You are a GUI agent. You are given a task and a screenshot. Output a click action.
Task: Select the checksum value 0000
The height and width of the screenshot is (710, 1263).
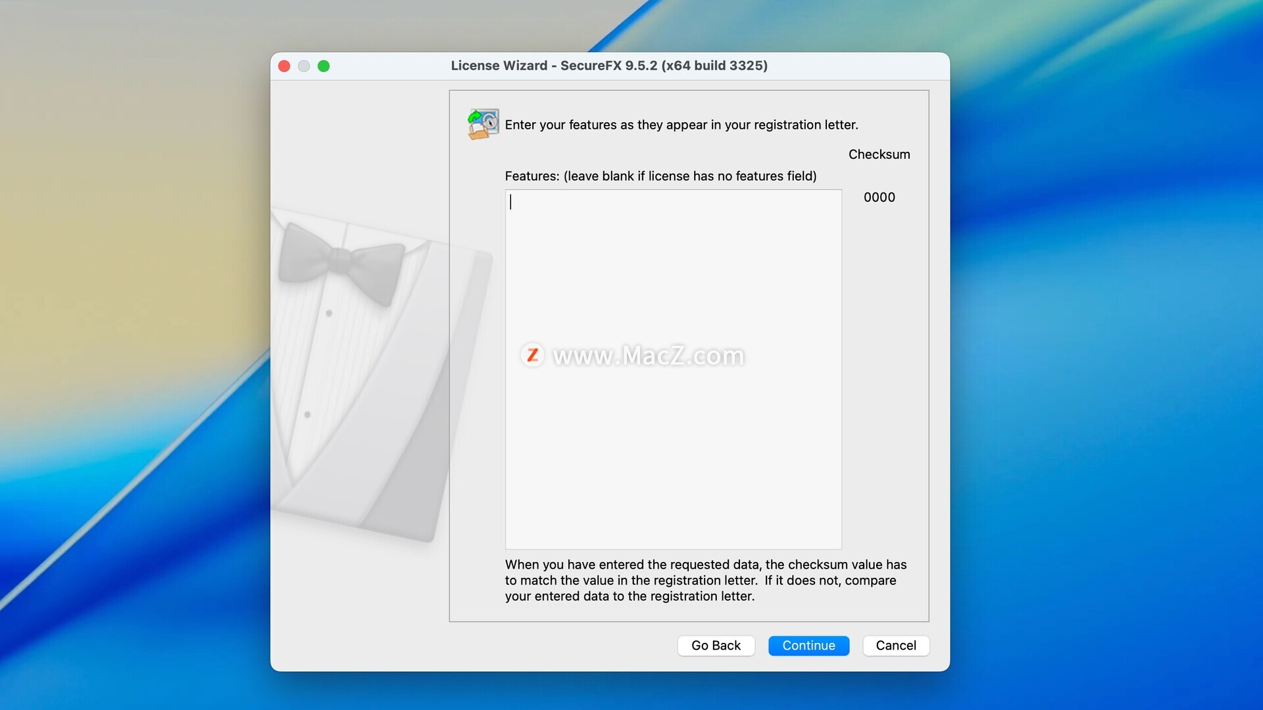(879, 197)
